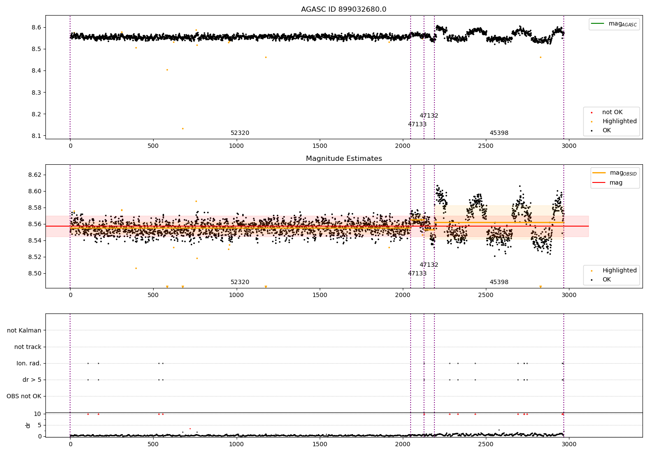Click obsid label 47133 in the AGASC ID plot
This screenshot has width=649, height=454.
coord(417,125)
